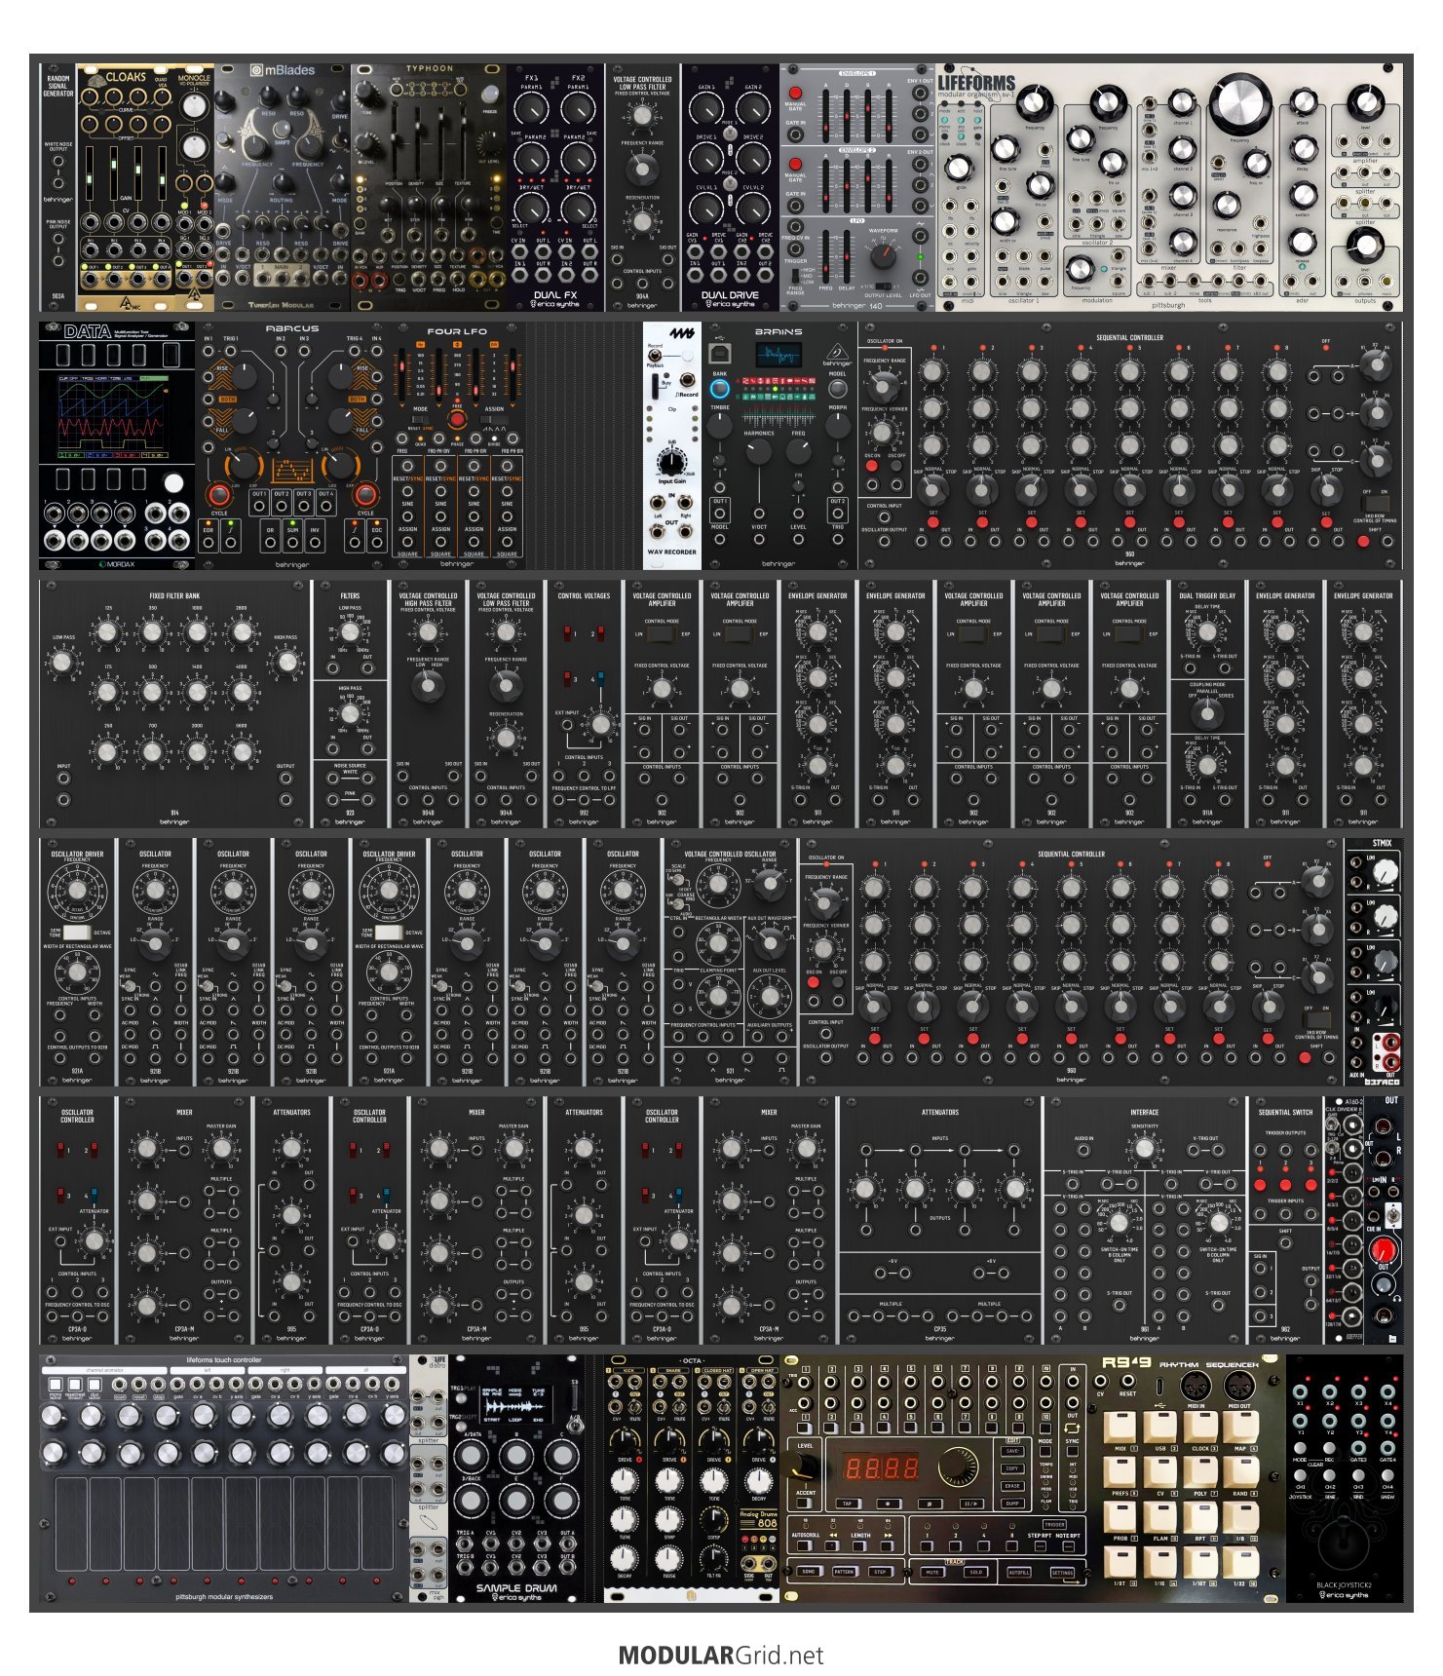1443x1676 pixels.
Task: Select the SONG mode on RS-9
Action: (x=808, y=1572)
